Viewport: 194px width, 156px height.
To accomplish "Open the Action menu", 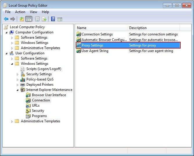I will [20, 12].
